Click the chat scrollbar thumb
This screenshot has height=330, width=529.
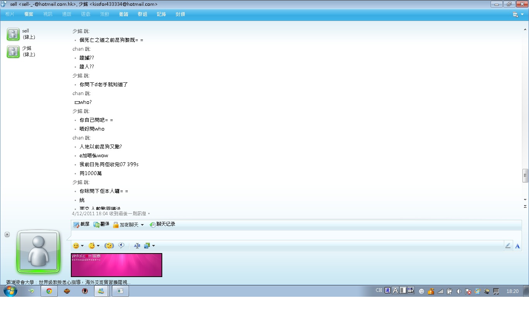point(525,175)
